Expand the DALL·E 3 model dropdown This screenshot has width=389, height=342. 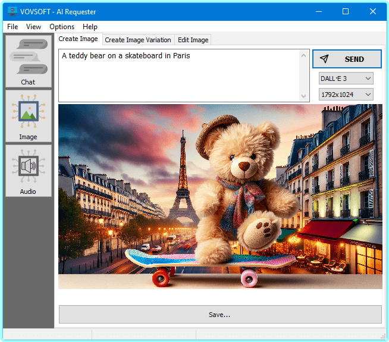(x=346, y=79)
